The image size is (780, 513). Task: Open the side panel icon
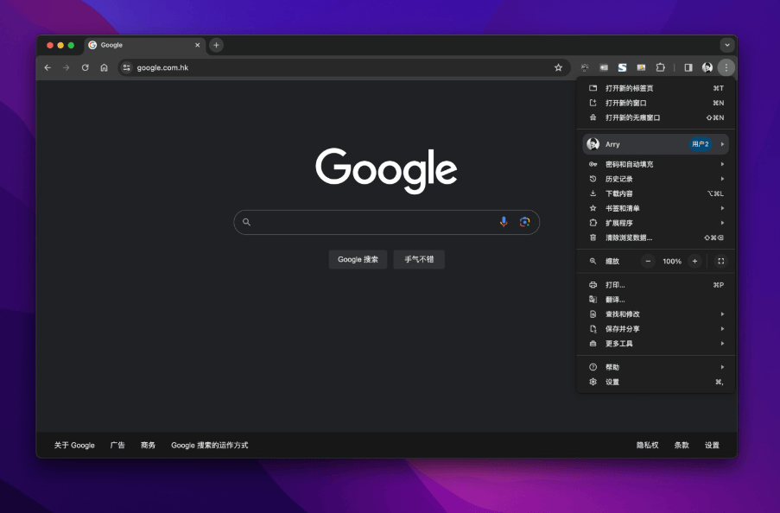point(688,67)
